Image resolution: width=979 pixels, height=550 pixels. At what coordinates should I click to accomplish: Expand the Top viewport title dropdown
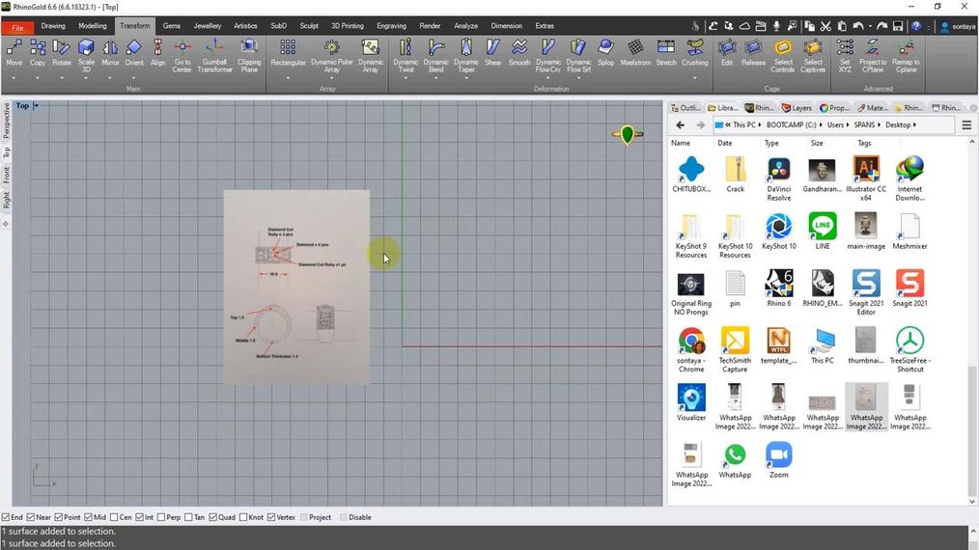36,105
